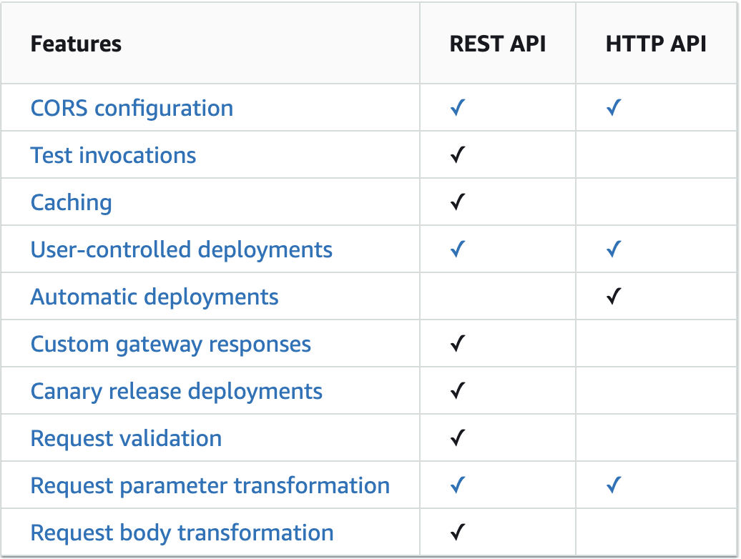Click the HTTP API checkmark for User-controlled deployments

[613, 250]
